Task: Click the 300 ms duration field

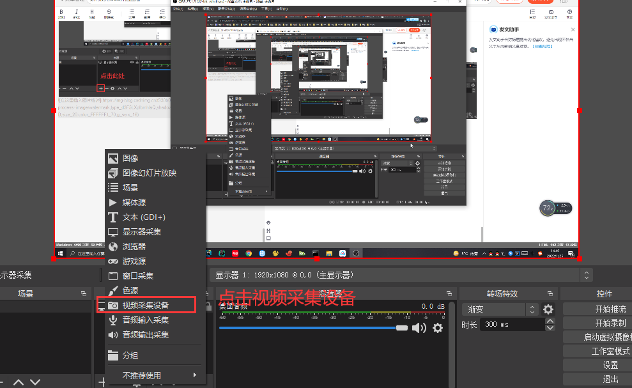Action: [512, 324]
